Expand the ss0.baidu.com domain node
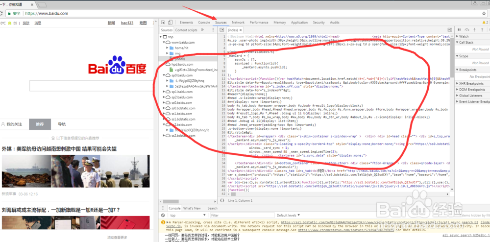The height and width of the screenshot is (242, 490). [x=164, y=103]
